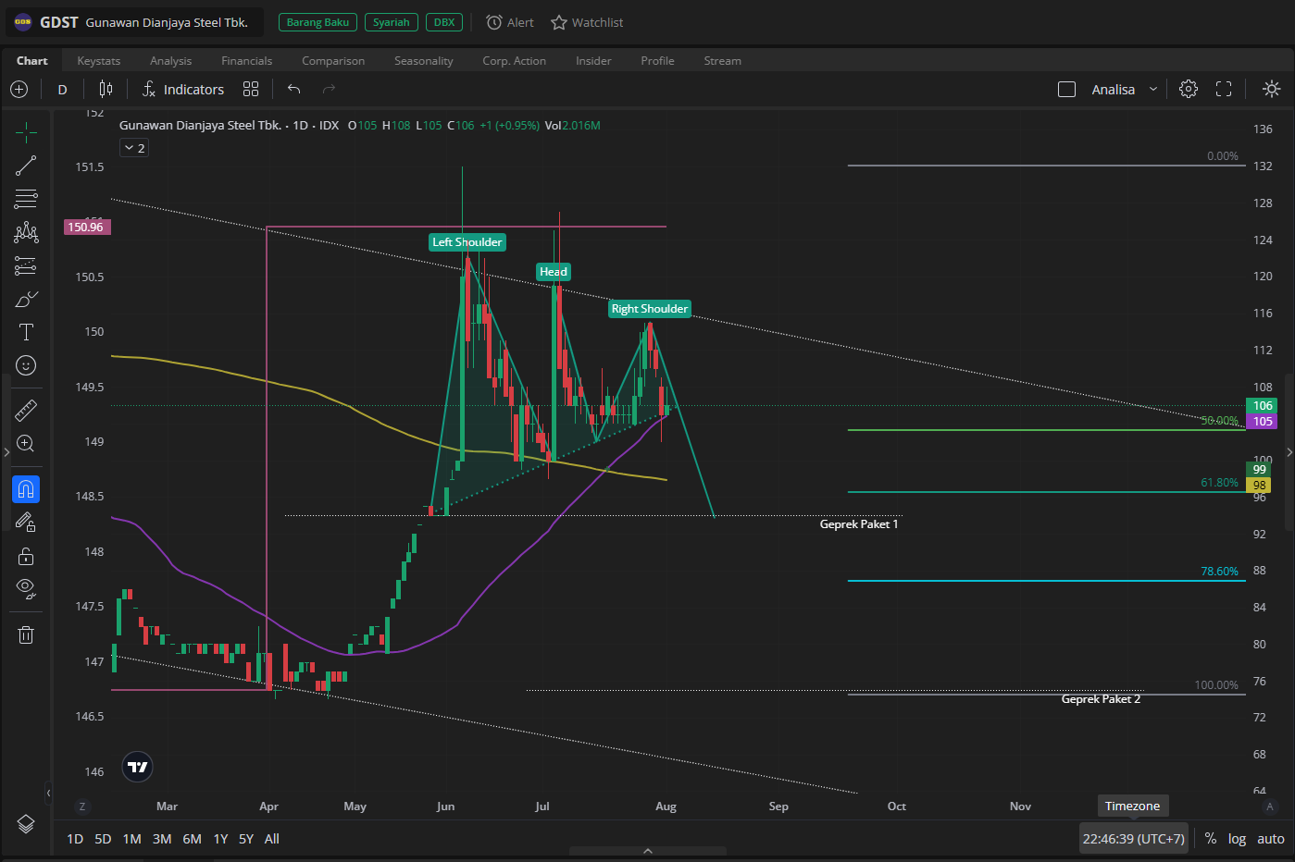Viewport: 1295px width, 862px height.
Task: Toggle magnet mode for drawings
Action: (x=26, y=489)
